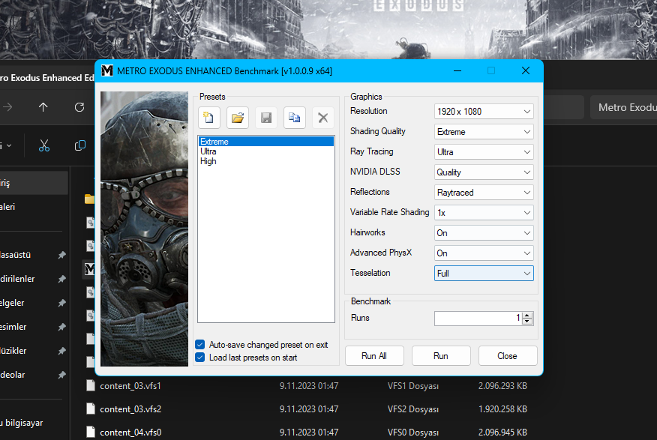
Task: Open the Resolution dropdown
Action: [x=484, y=112]
